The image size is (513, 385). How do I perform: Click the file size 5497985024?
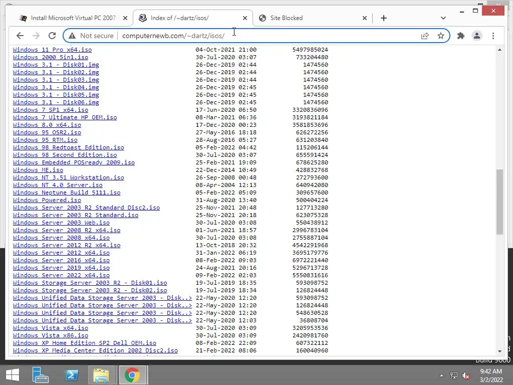pos(310,50)
